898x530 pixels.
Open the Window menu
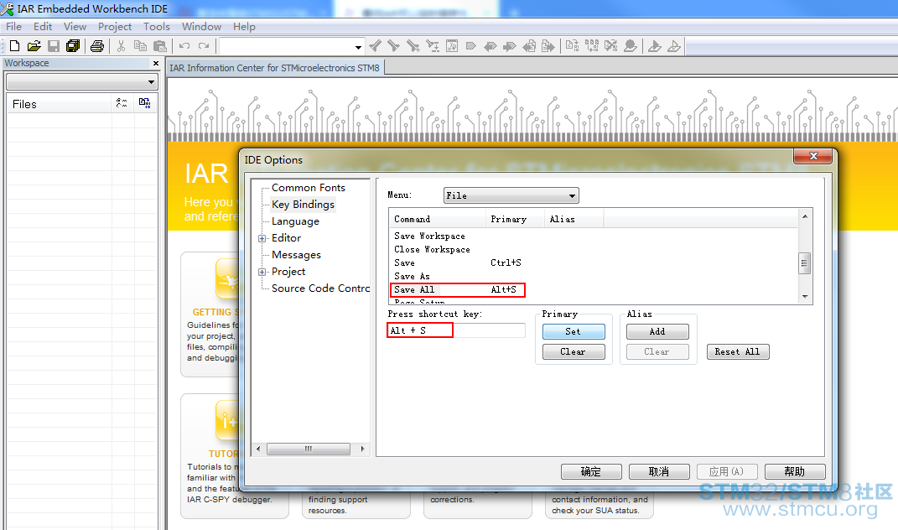point(201,26)
